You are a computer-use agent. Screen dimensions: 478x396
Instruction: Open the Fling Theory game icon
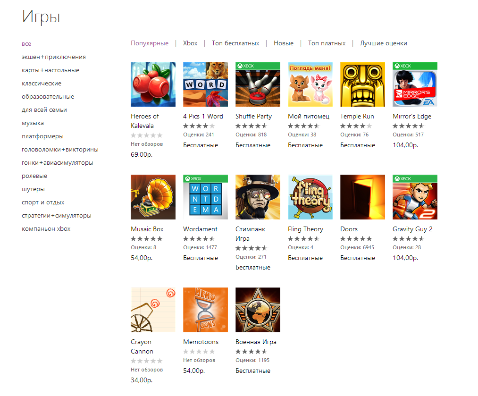pos(310,197)
